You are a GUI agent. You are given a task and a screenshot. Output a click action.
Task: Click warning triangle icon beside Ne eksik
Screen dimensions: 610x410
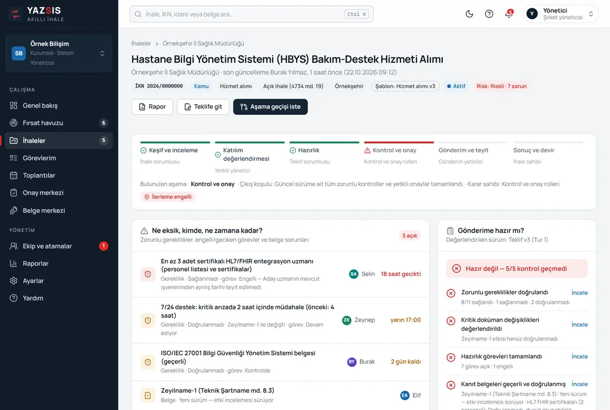click(x=144, y=230)
